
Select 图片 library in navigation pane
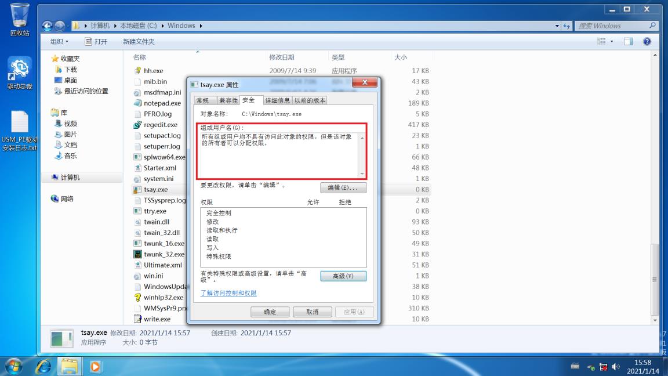tap(66, 134)
